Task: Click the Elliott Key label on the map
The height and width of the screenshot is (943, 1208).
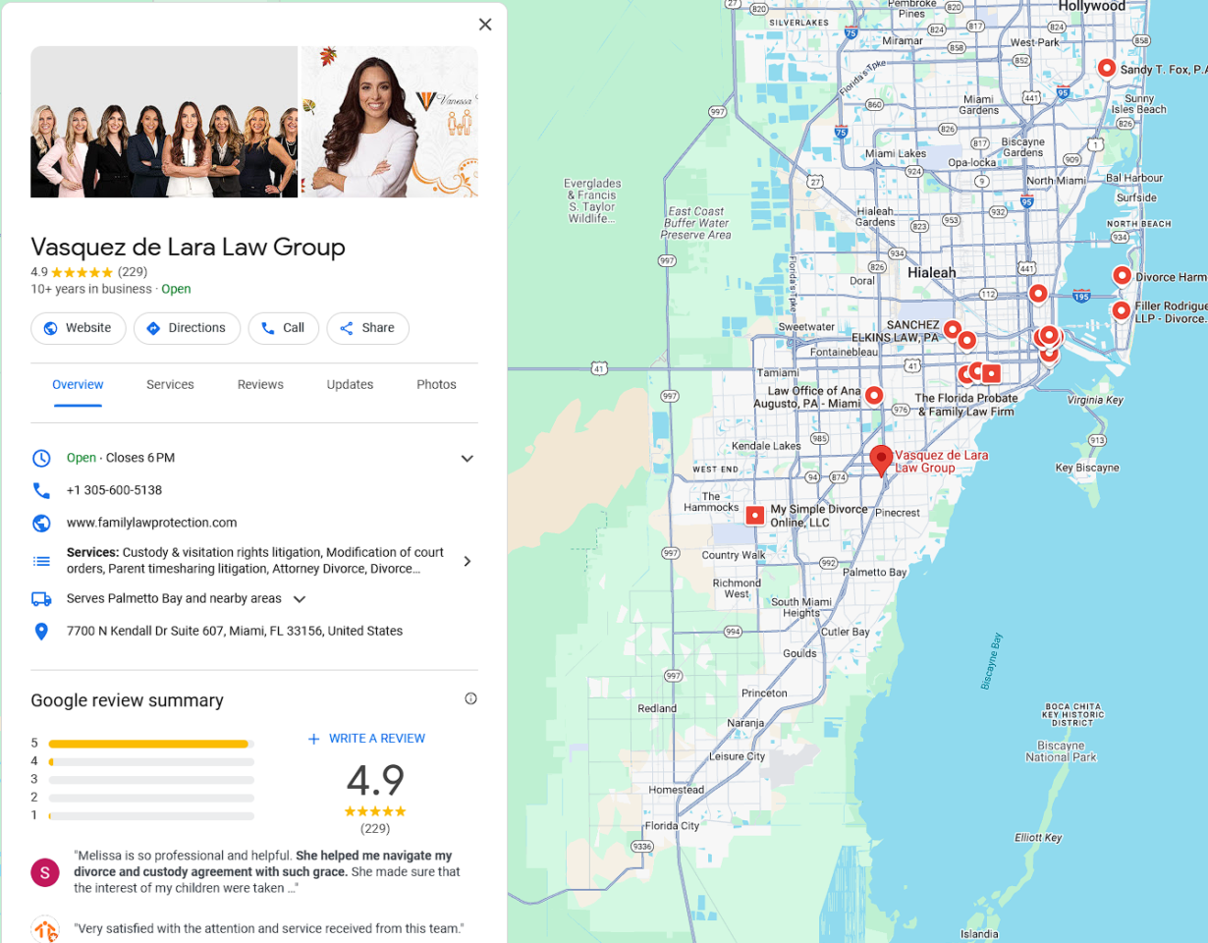Action: pyautogui.click(x=1038, y=838)
